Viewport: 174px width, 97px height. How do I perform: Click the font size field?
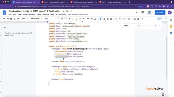pyautogui.click(x=62, y=19)
